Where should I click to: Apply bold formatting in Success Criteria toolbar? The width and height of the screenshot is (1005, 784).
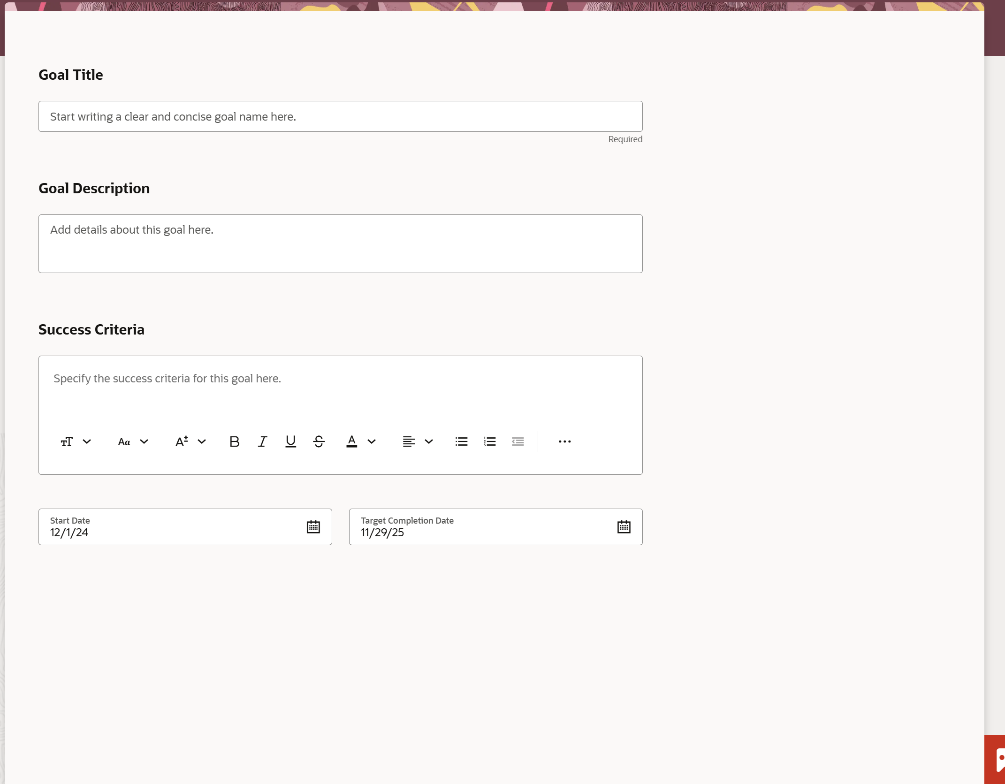(234, 441)
